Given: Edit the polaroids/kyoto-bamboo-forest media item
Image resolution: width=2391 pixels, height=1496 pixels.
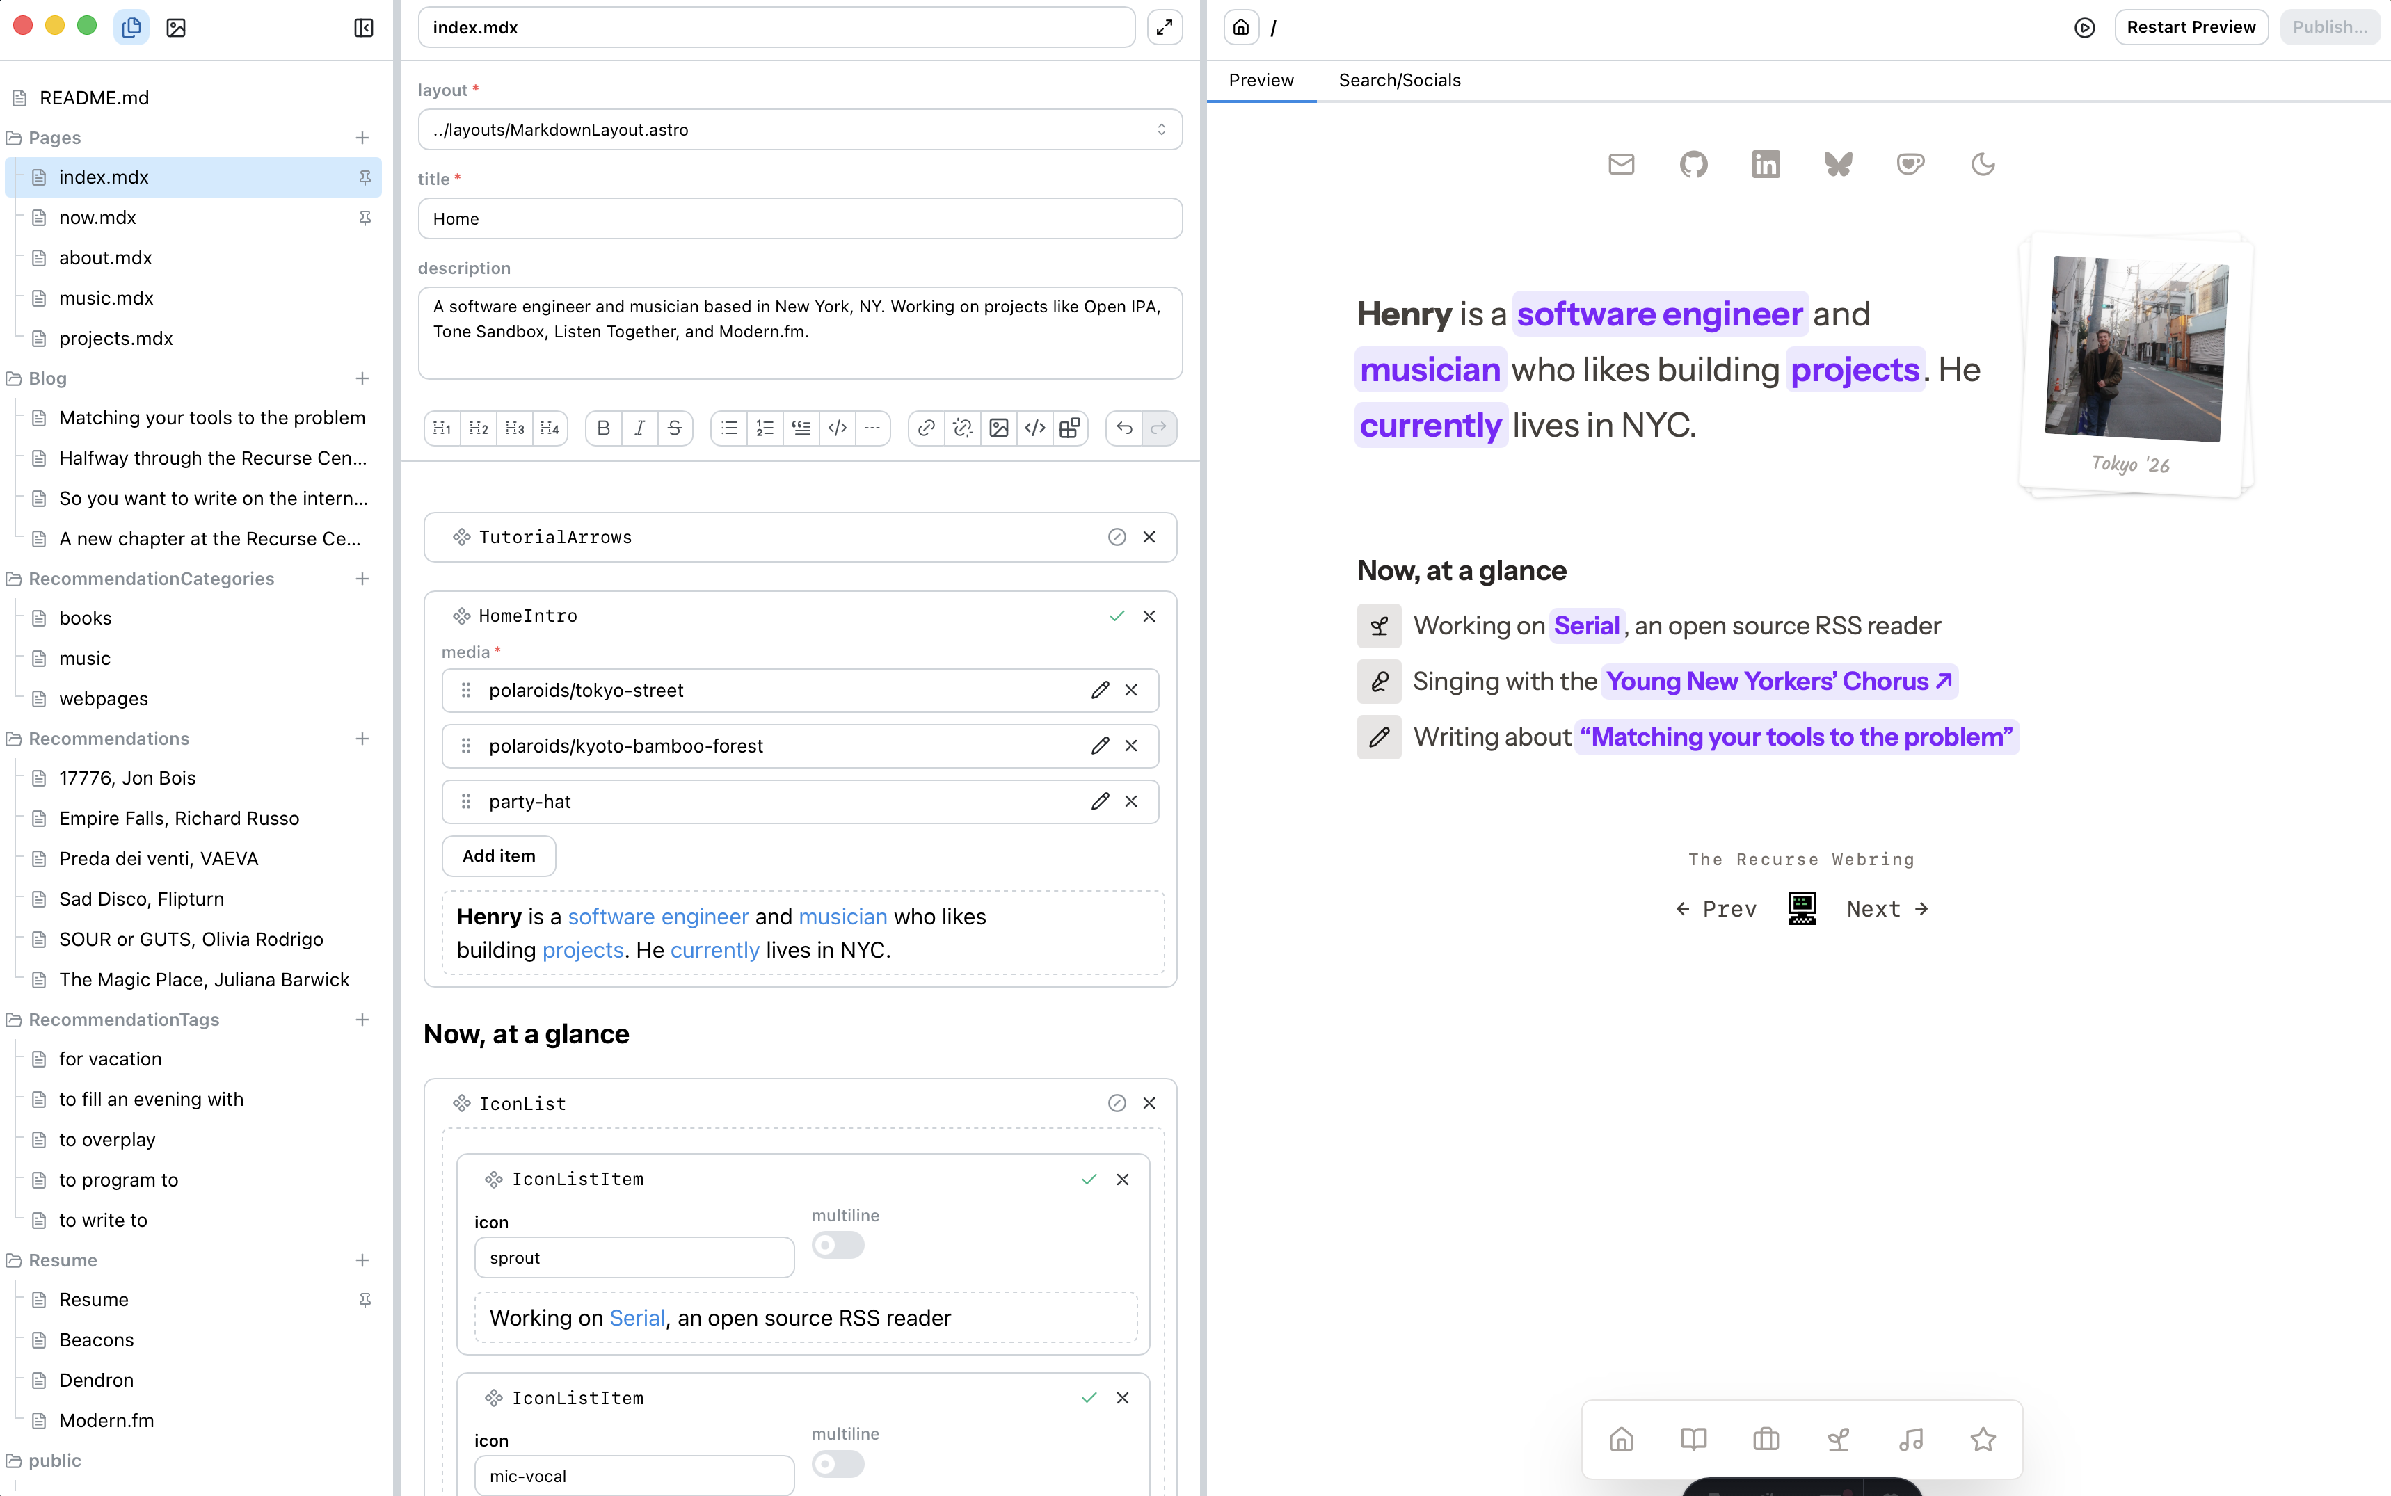Looking at the screenshot, I should pyautogui.click(x=1100, y=746).
